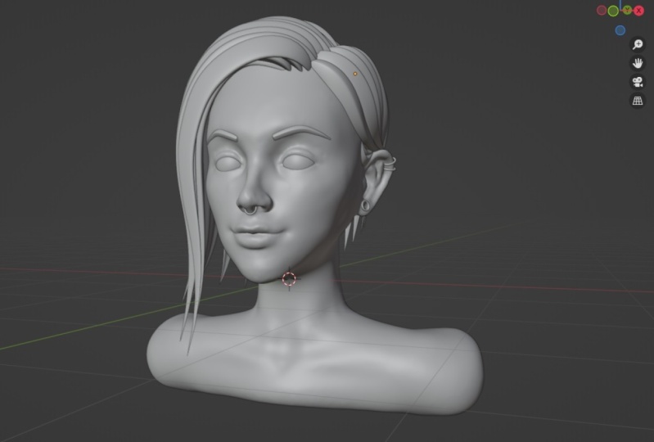This screenshot has height=442, width=654.
Task: Toggle the camera view icon
Action: [638, 82]
